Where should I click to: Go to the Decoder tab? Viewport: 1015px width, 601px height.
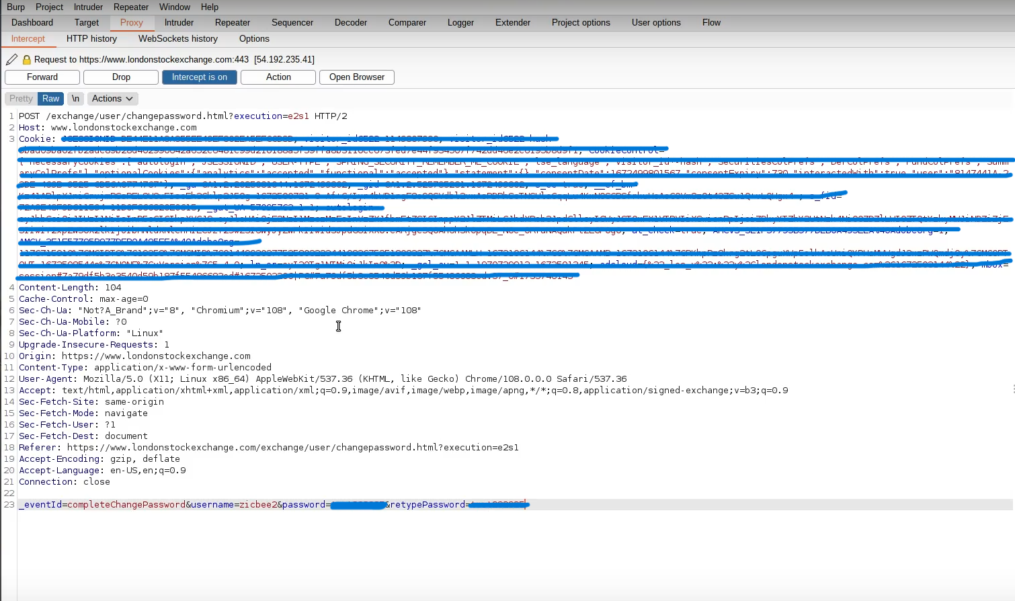[351, 22]
